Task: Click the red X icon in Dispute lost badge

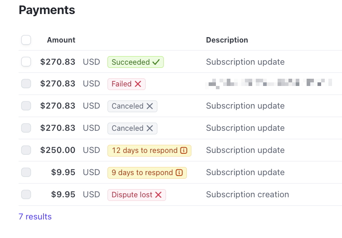Action: coord(158,195)
